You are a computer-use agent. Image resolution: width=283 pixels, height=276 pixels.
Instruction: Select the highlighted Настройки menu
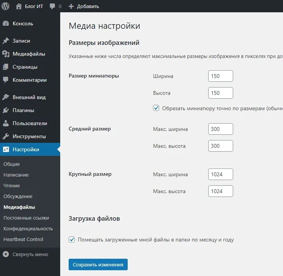30,149
